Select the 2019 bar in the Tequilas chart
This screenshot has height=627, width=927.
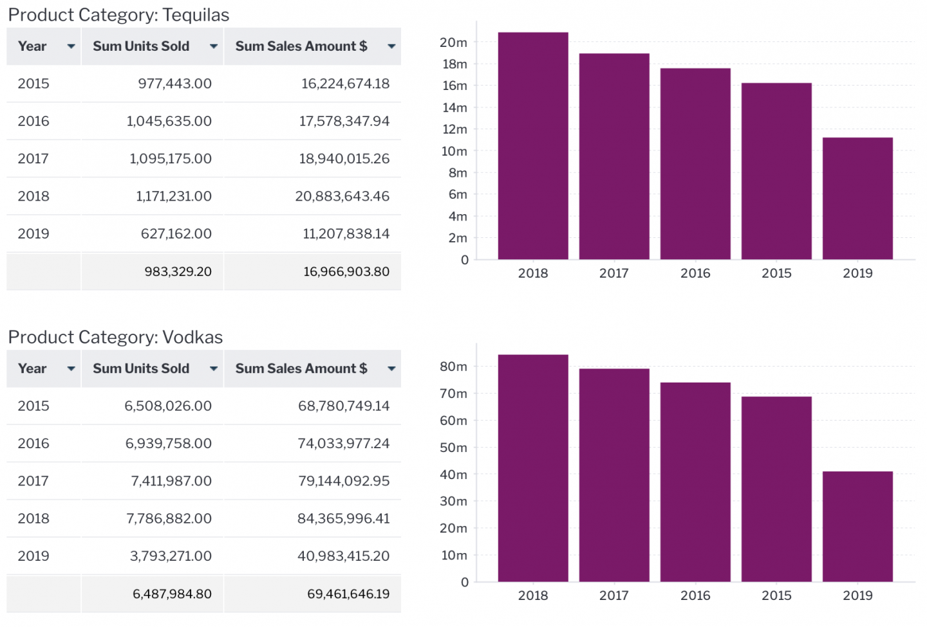(857, 199)
